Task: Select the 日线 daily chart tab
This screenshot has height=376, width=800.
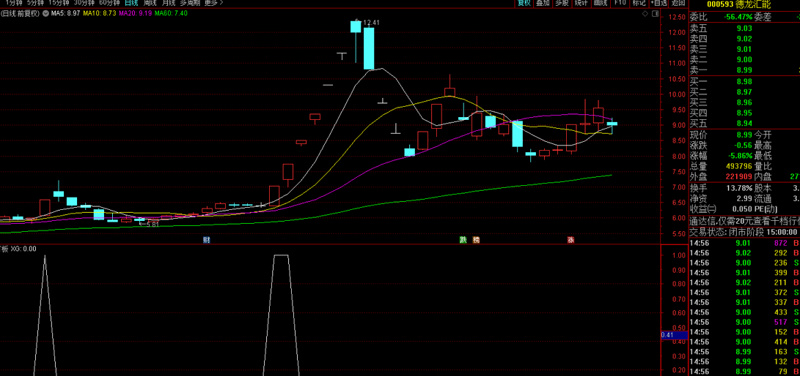Action: click(x=132, y=2)
